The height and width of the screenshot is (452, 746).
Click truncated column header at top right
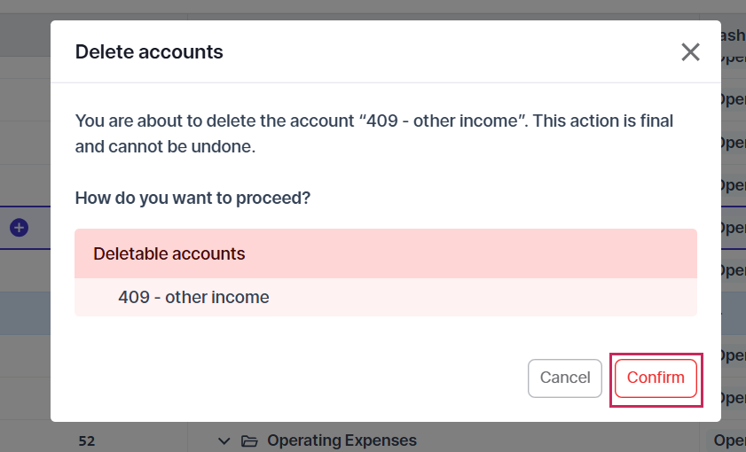733,35
